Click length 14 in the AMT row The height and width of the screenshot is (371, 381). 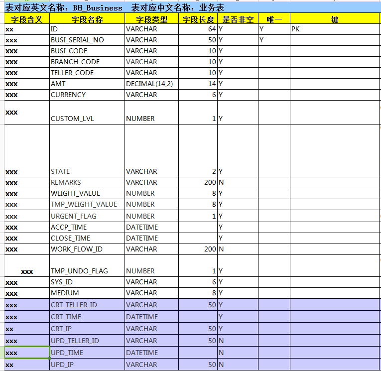pyautogui.click(x=198, y=84)
